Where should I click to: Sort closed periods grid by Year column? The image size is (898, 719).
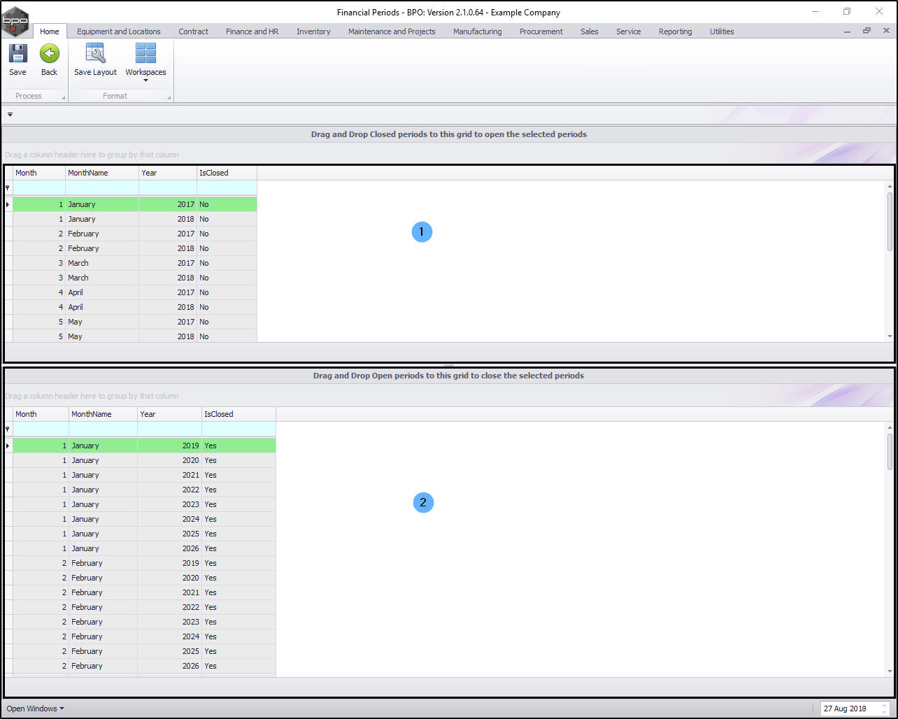tap(169, 414)
